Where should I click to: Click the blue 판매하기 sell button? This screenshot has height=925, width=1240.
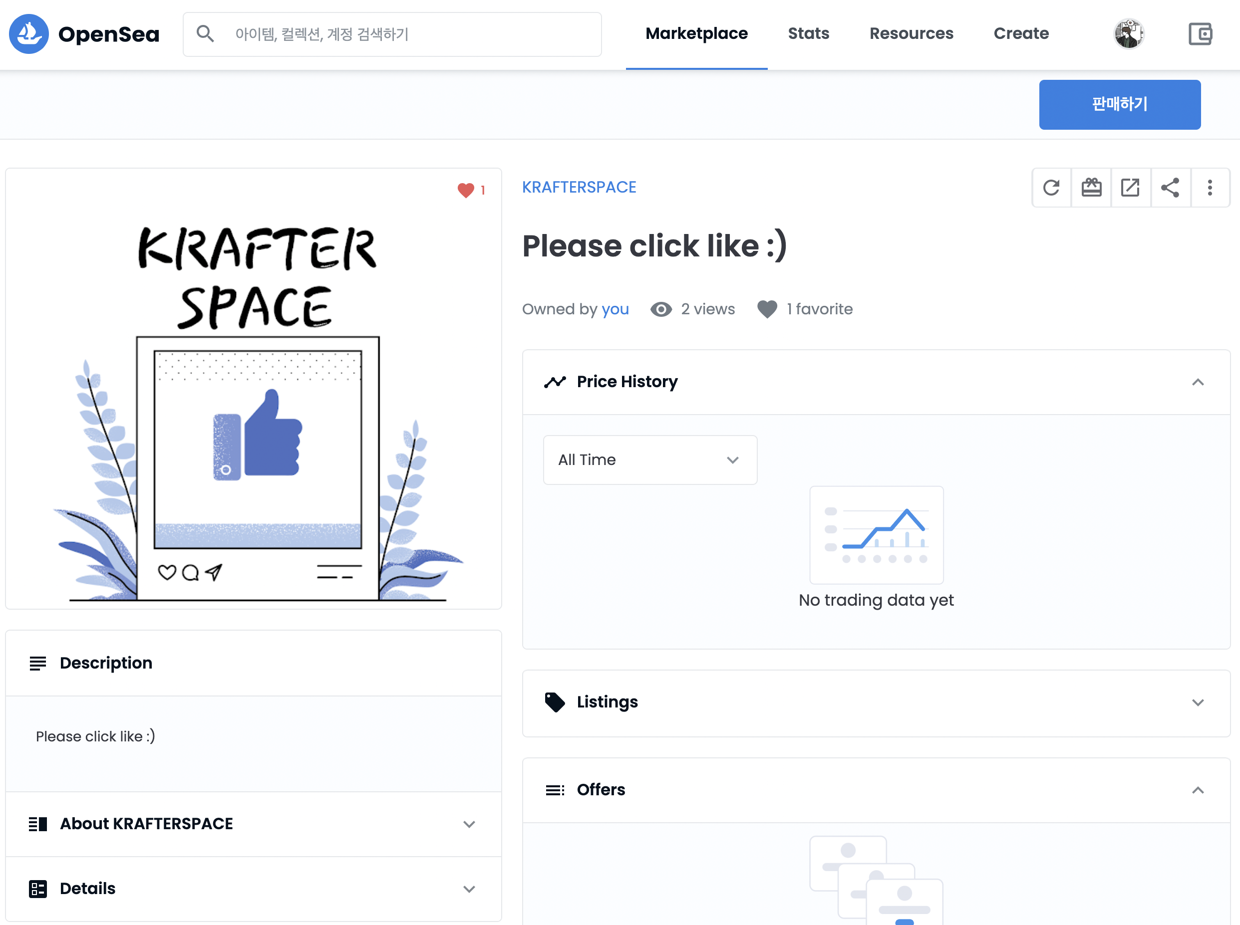1119,105
